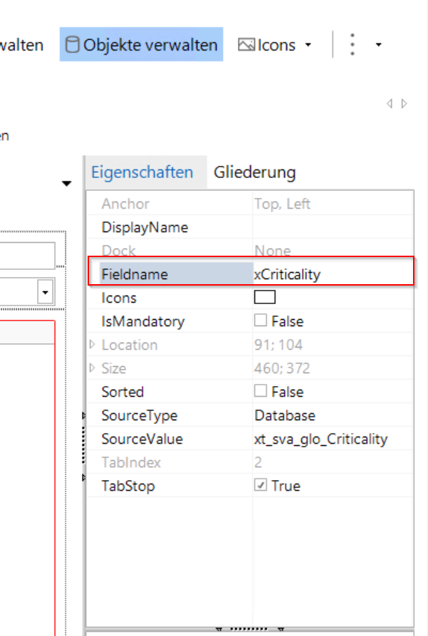Image resolution: width=428 pixels, height=636 pixels.
Task: Click the Icons property swatch box
Action: (x=265, y=298)
